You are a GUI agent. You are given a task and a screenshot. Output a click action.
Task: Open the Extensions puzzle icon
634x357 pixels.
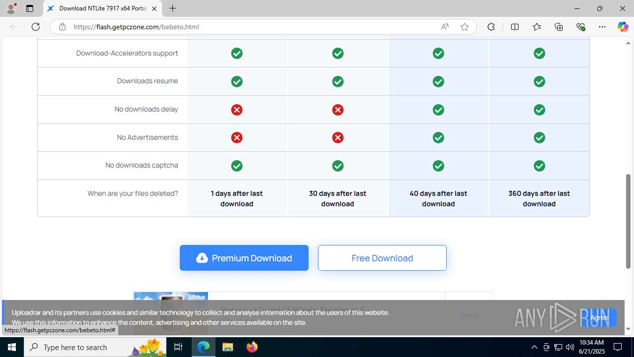(491, 27)
